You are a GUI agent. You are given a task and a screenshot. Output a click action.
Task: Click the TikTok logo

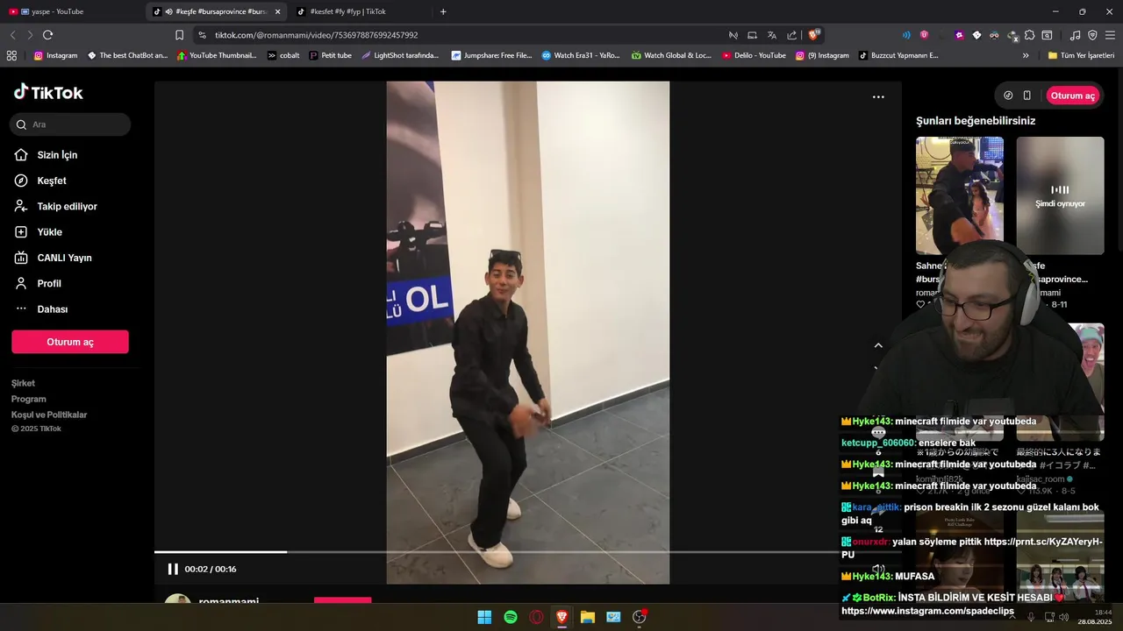pyautogui.click(x=48, y=93)
